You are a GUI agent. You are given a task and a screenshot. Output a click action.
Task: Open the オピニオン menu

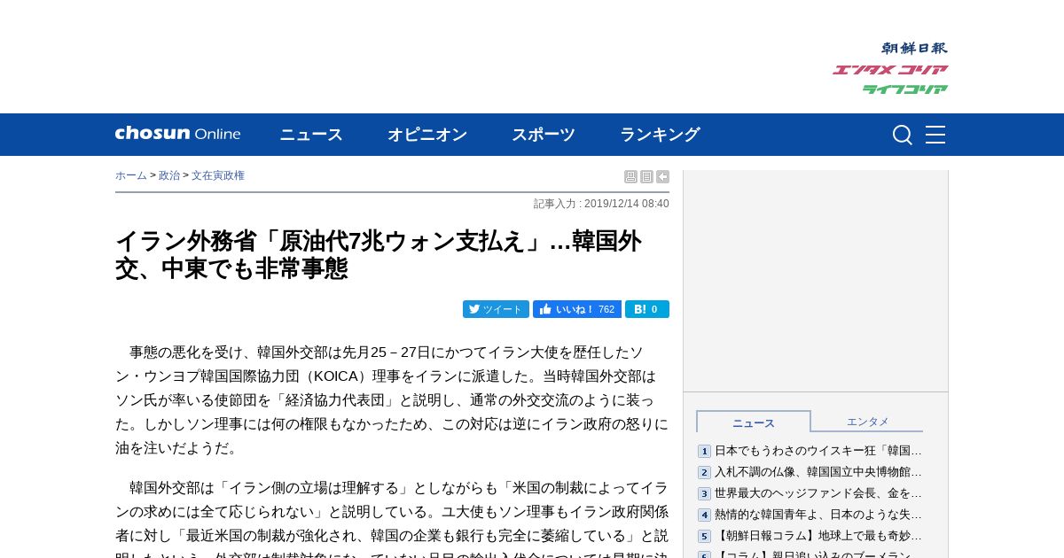click(427, 135)
